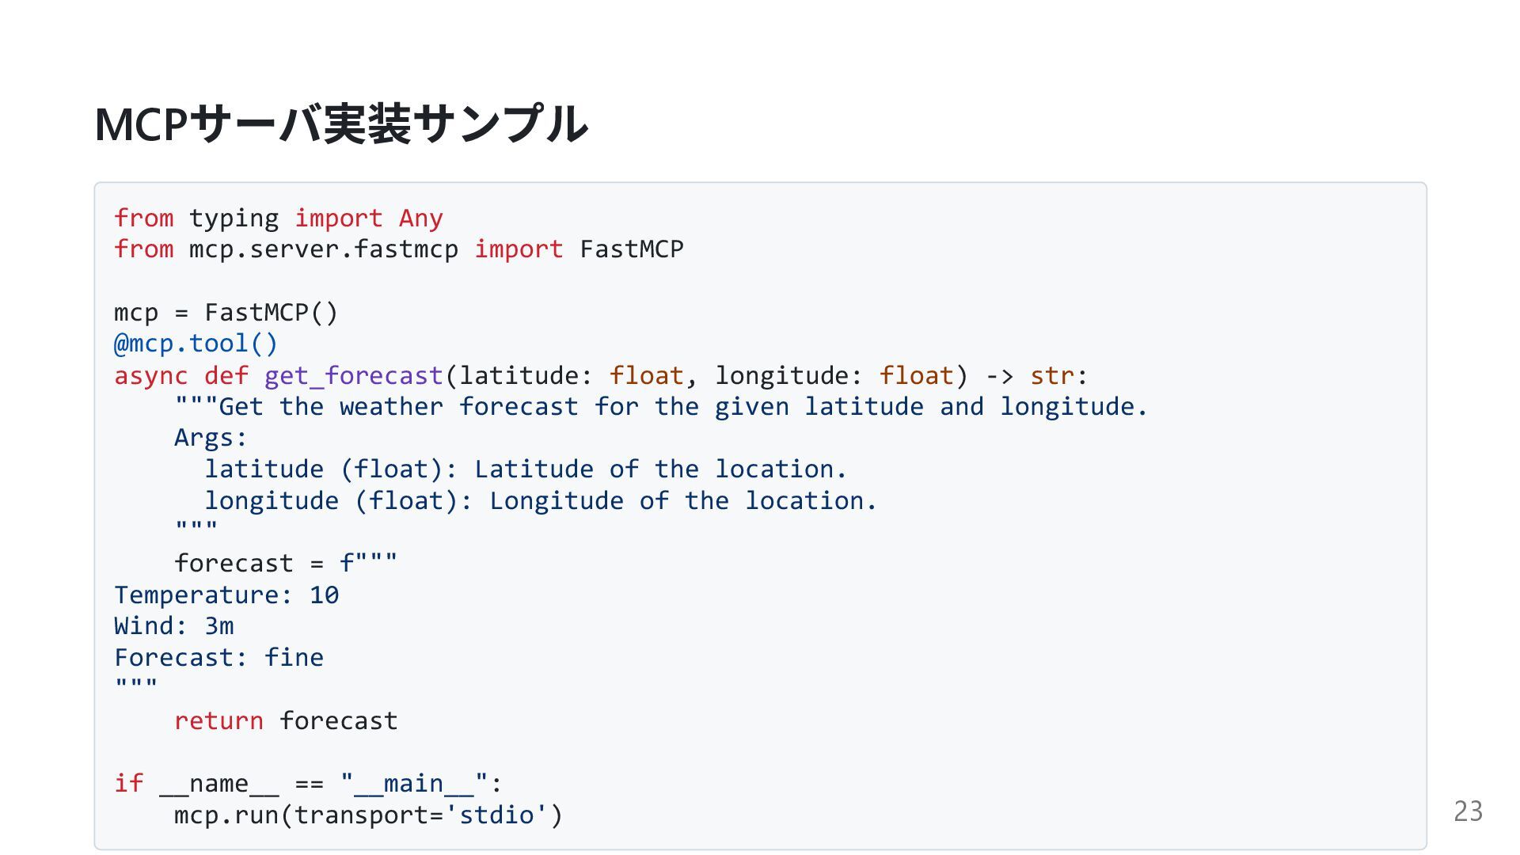Click the "return forecast" statement
Image resolution: width=1520 pixels, height=855 pixels.
click(285, 720)
